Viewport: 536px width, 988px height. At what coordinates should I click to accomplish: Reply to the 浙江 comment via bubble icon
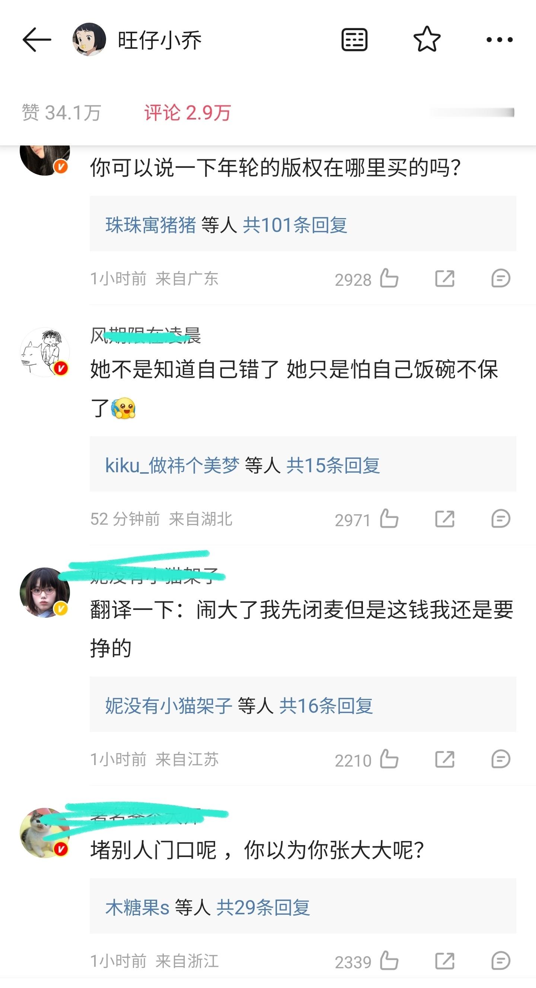501,961
